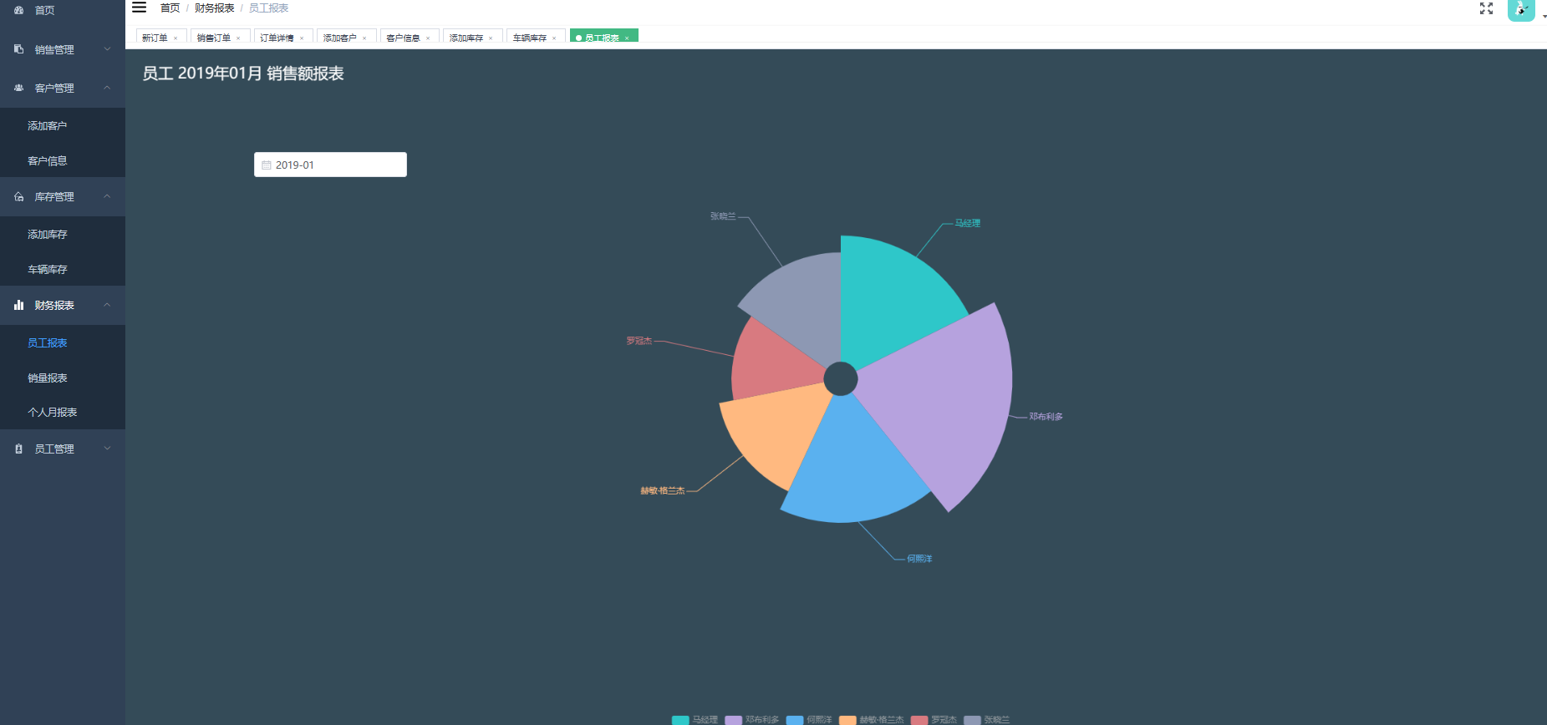Open 添加库存 in the sidebar menu
1547x725 pixels.
(63, 234)
